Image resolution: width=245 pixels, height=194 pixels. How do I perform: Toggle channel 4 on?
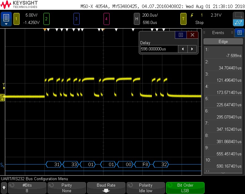[107, 19]
